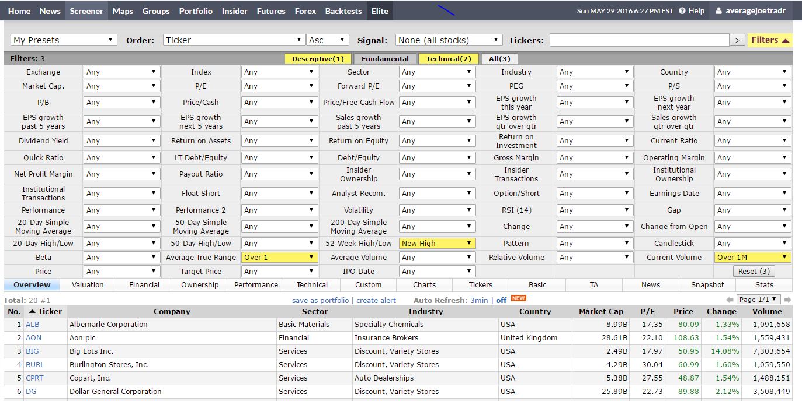Open the Market Cap. filter dropdown
This screenshot has width=802, height=401.
(121, 86)
